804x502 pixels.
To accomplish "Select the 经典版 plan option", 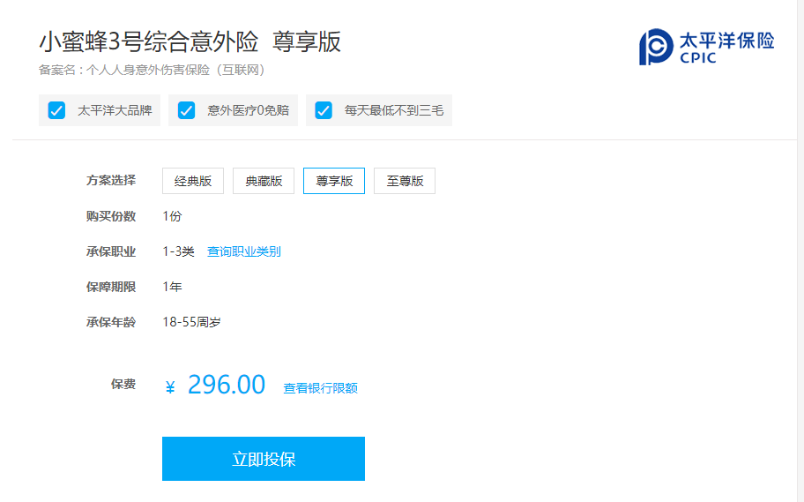I will tap(193, 181).
